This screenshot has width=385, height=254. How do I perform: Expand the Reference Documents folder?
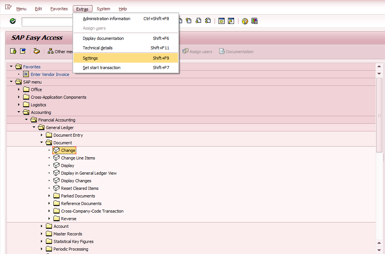coord(49,204)
